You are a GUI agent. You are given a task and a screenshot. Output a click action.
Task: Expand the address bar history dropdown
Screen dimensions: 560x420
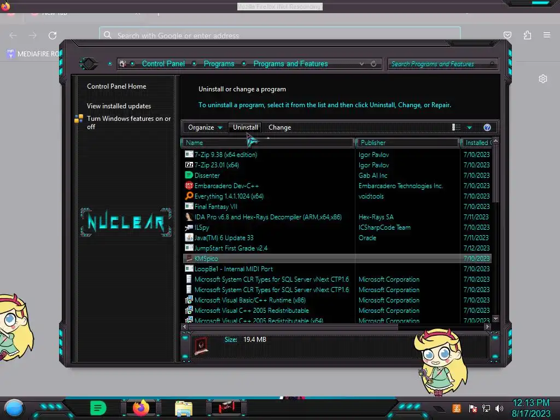362,63
